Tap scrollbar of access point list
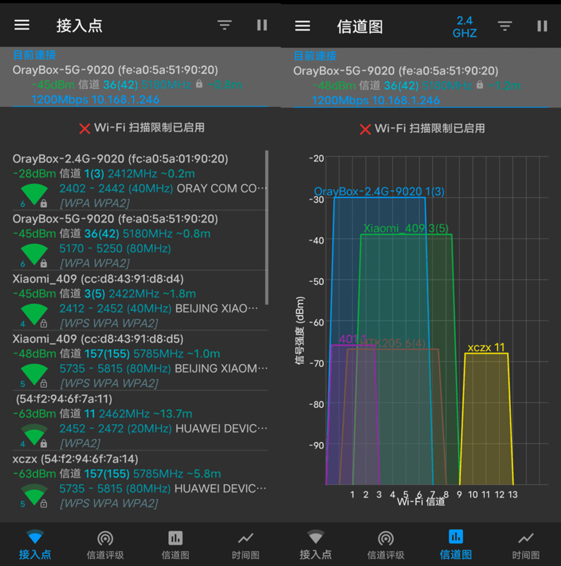 point(266,227)
